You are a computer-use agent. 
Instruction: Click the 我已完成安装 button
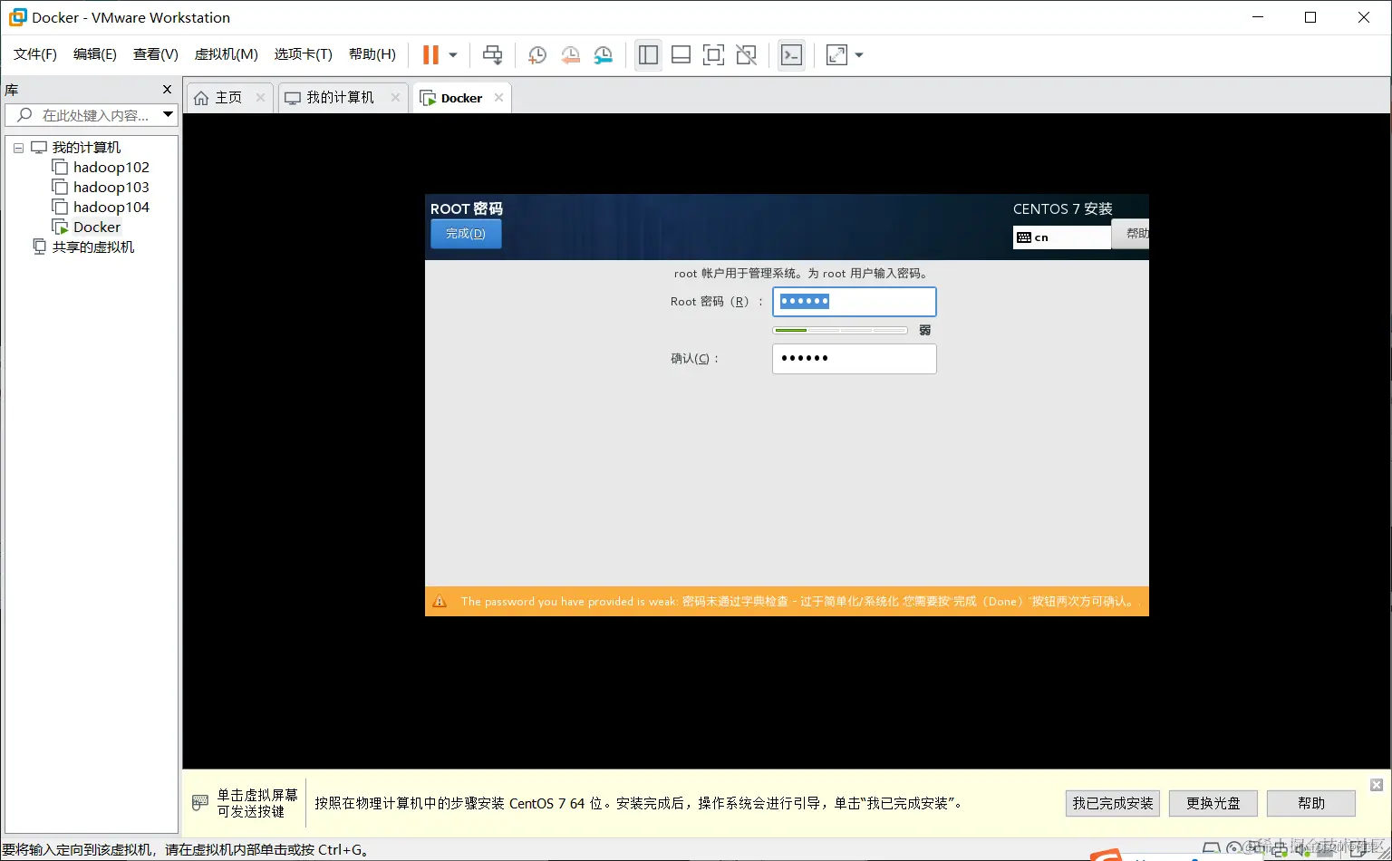click(1113, 803)
